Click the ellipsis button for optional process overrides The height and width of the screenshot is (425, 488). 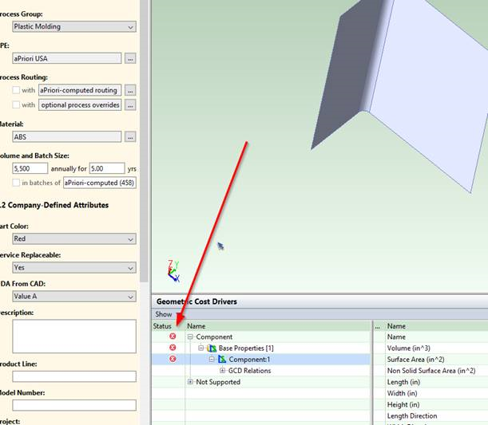click(x=130, y=105)
